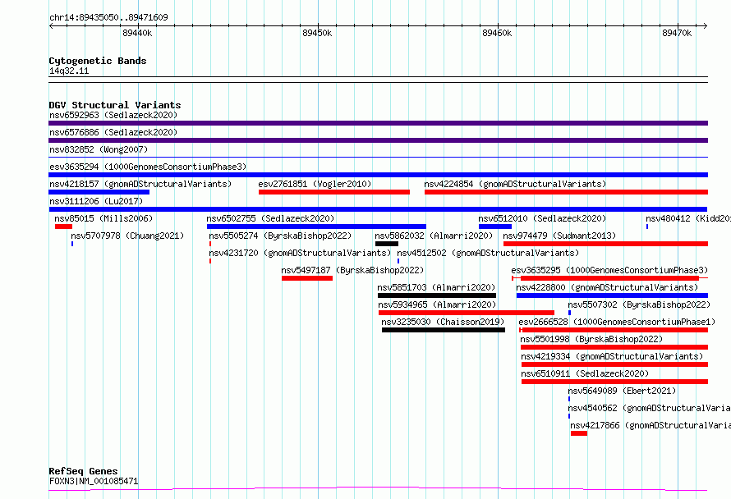Select the black bar for nsv5862032 (Almarri2020)
The image size is (731, 499).
tap(387, 244)
